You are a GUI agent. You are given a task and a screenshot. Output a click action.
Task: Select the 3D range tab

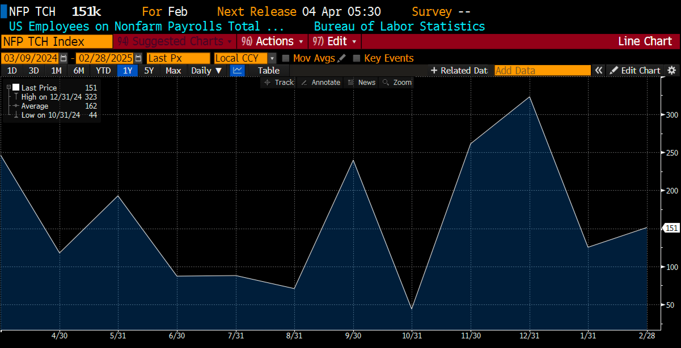pos(34,70)
